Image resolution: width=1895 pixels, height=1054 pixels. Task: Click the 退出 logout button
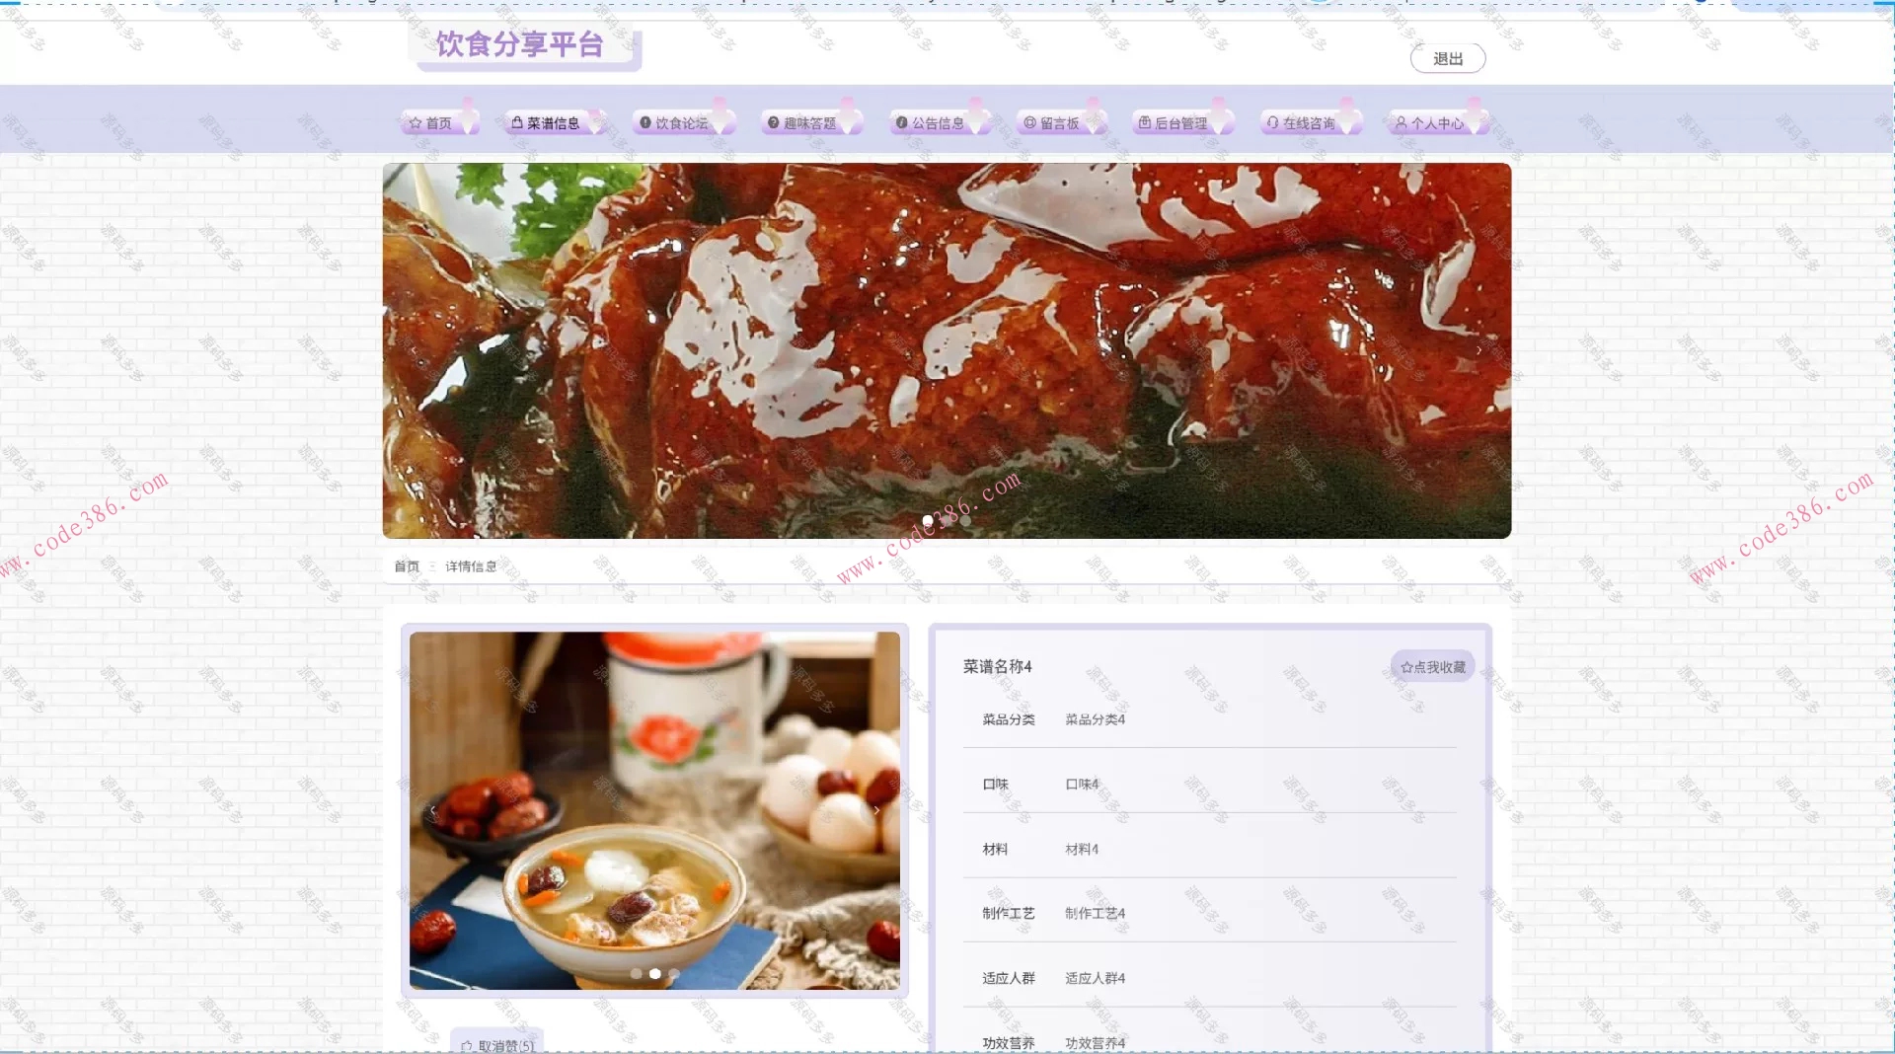[1447, 58]
